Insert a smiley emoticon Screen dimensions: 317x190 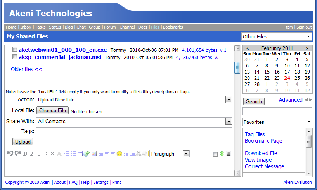click(x=120, y=154)
